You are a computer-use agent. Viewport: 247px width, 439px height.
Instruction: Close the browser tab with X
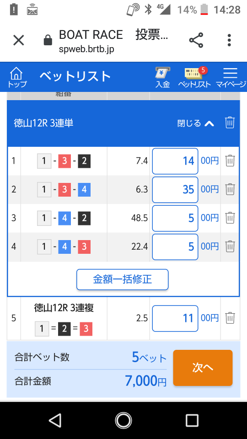(x=19, y=40)
